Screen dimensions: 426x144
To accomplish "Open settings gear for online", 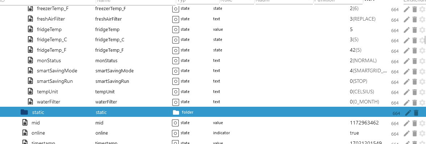I will coord(422,134).
